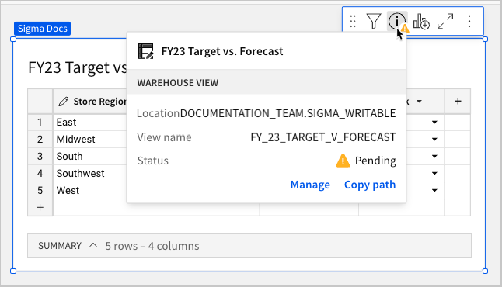
Task: Open dropdown in the Midwest row
Action: (434, 139)
